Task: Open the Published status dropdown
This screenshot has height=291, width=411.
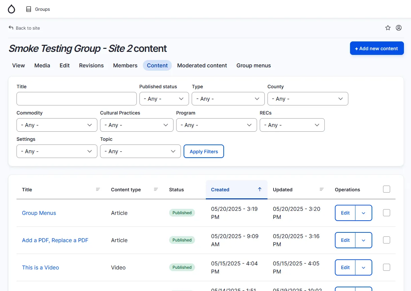Action: (164, 99)
